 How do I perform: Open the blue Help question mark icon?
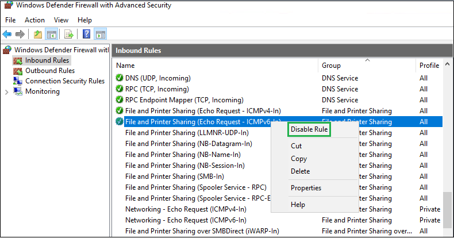(86, 34)
